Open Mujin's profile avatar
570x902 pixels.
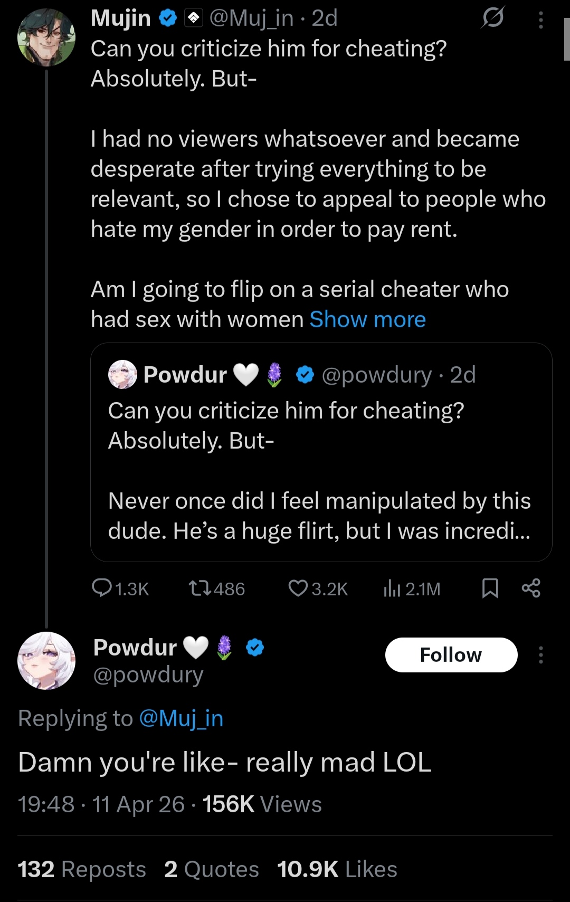pyautogui.click(x=46, y=37)
